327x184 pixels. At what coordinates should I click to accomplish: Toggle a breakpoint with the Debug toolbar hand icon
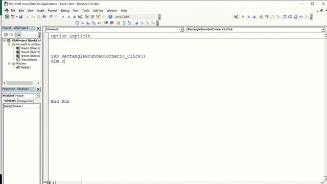tap(261, 17)
